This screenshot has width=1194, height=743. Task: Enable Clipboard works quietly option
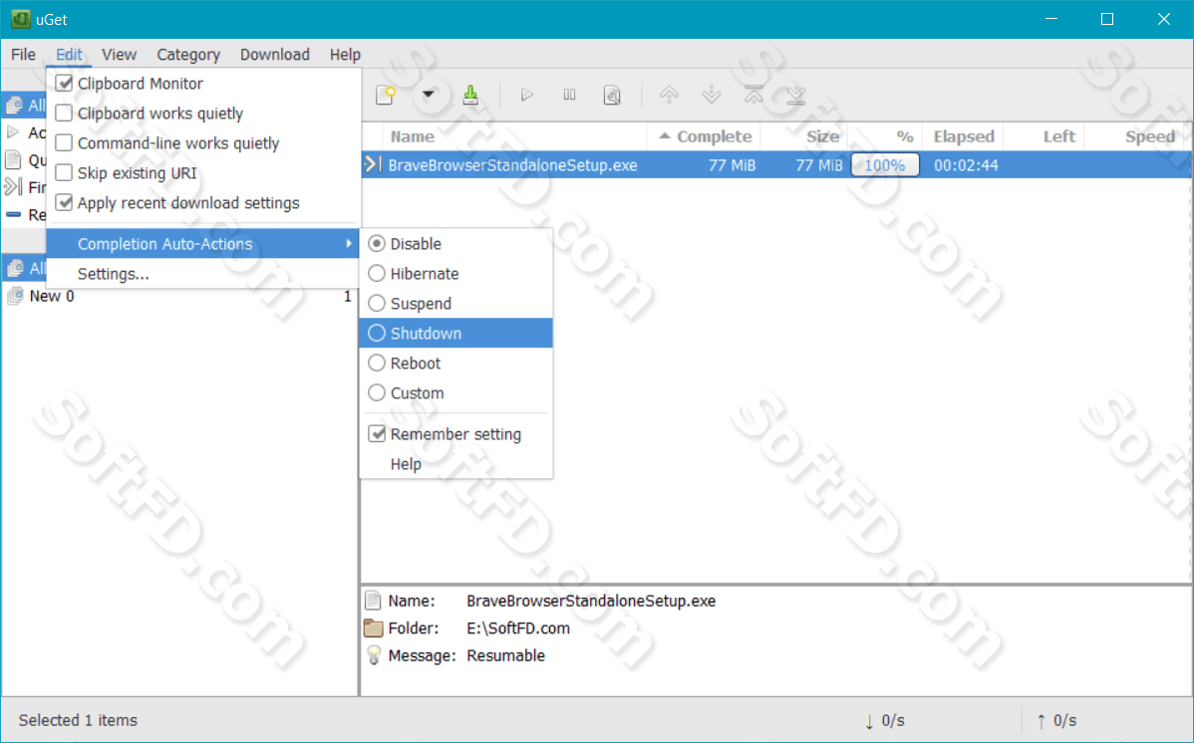coord(64,113)
